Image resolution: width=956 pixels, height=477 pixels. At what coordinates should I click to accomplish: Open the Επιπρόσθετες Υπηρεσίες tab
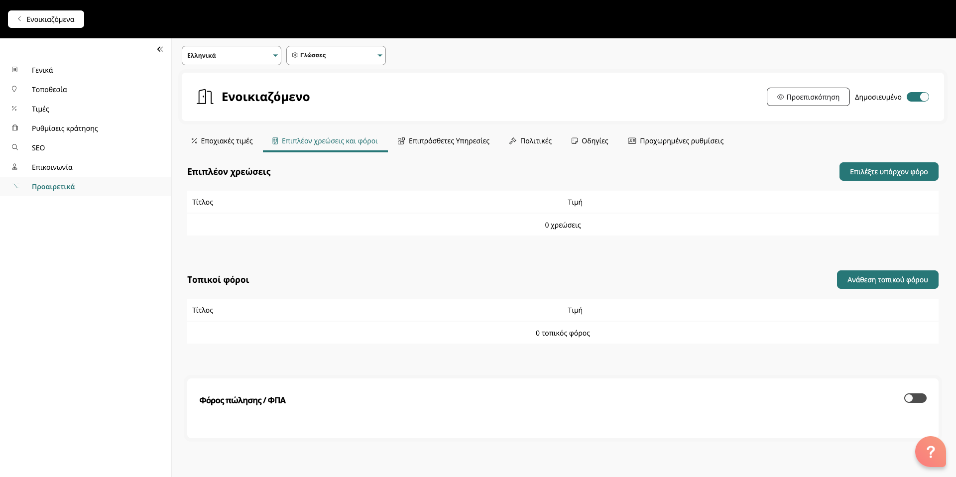point(443,141)
